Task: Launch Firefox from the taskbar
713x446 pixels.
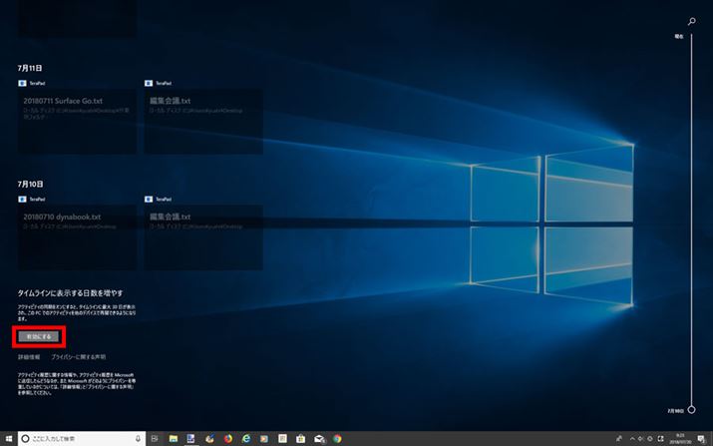Action: tap(226, 438)
